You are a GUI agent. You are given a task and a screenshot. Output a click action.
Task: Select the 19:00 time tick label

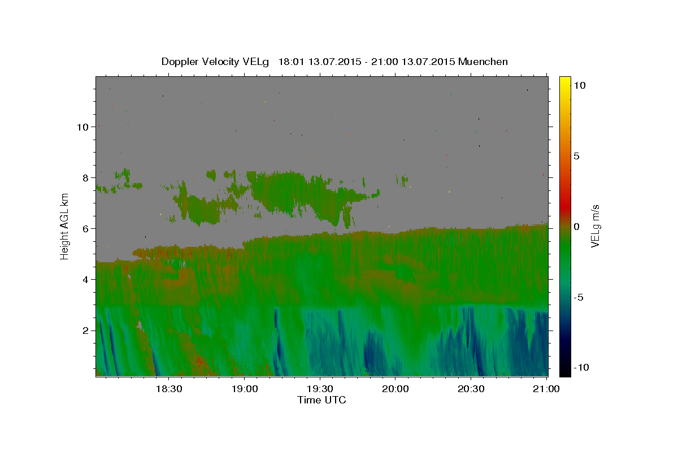pyautogui.click(x=244, y=389)
